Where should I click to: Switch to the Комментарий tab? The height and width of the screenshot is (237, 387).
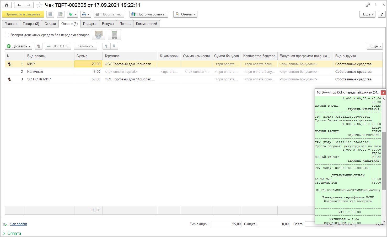[x=147, y=24]
